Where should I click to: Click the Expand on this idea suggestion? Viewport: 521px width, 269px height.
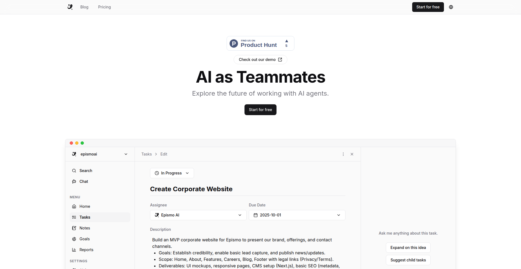[408, 248]
